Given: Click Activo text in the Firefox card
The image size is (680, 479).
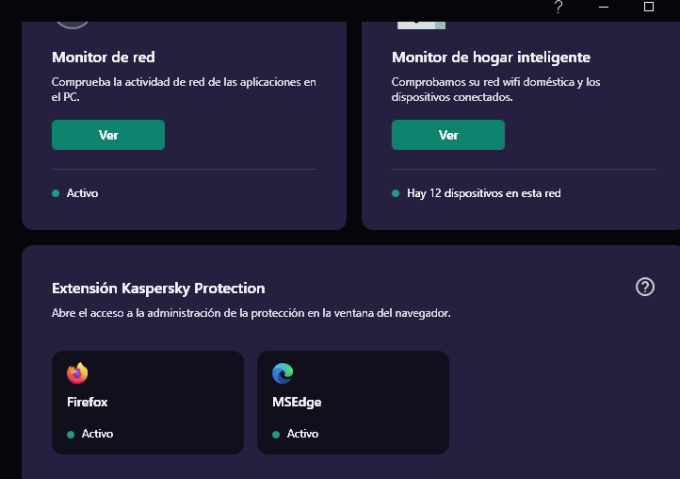Looking at the screenshot, I should point(97,434).
